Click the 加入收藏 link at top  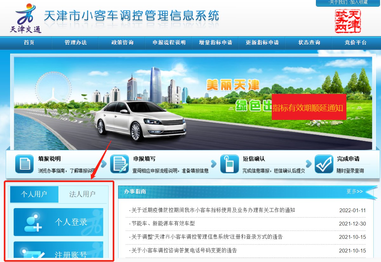(x=359, y=2)
